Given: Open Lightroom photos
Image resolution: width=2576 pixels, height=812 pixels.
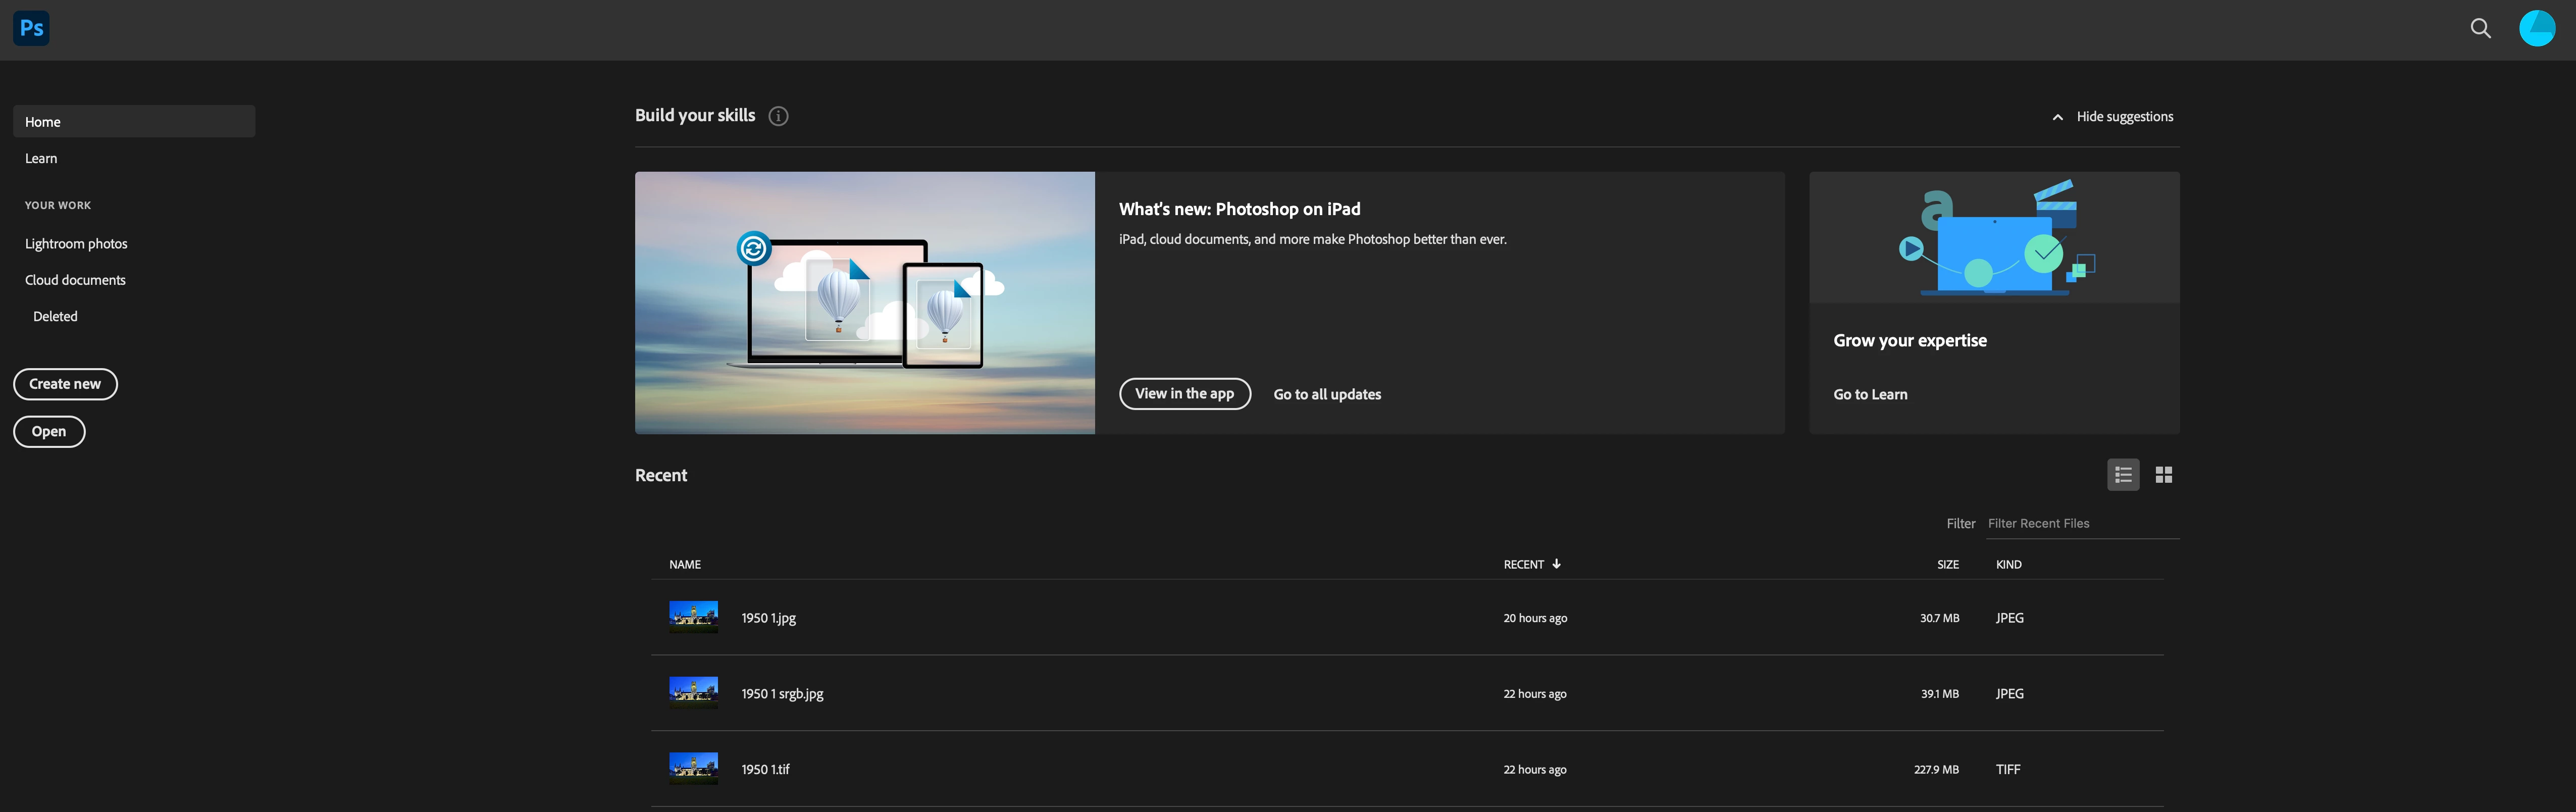Looking at the screenshot, I should point(76,244).
